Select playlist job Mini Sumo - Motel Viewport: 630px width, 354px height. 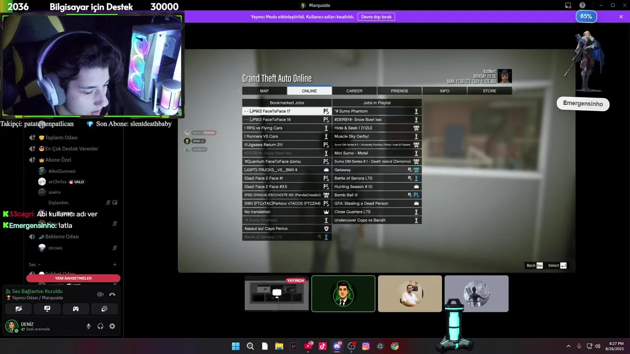coord(377,153)
